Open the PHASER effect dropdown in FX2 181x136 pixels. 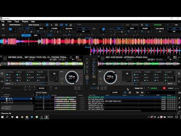(x=146, y=28)
